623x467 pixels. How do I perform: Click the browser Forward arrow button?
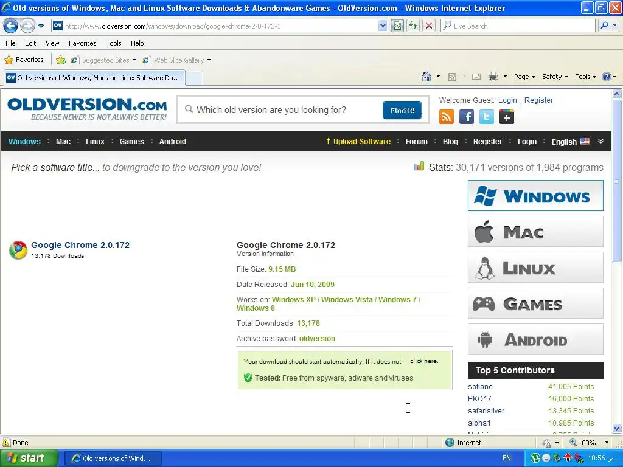click(x=27, y=26)
